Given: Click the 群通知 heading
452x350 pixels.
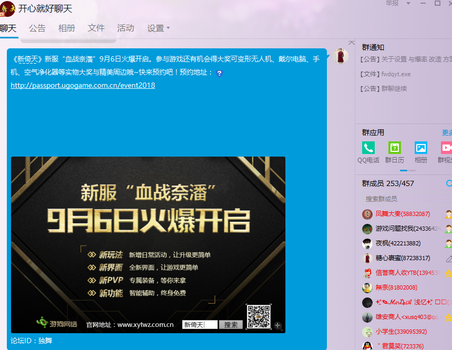Looking at the screenshot, I should (x=373, y=47).
